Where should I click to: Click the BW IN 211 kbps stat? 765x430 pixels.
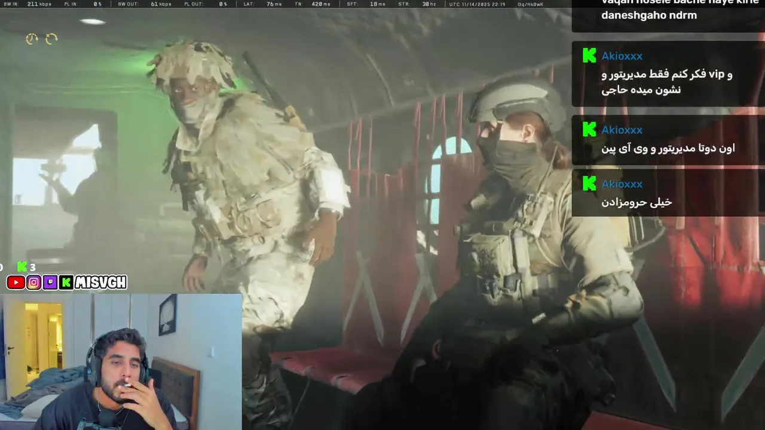27,4
